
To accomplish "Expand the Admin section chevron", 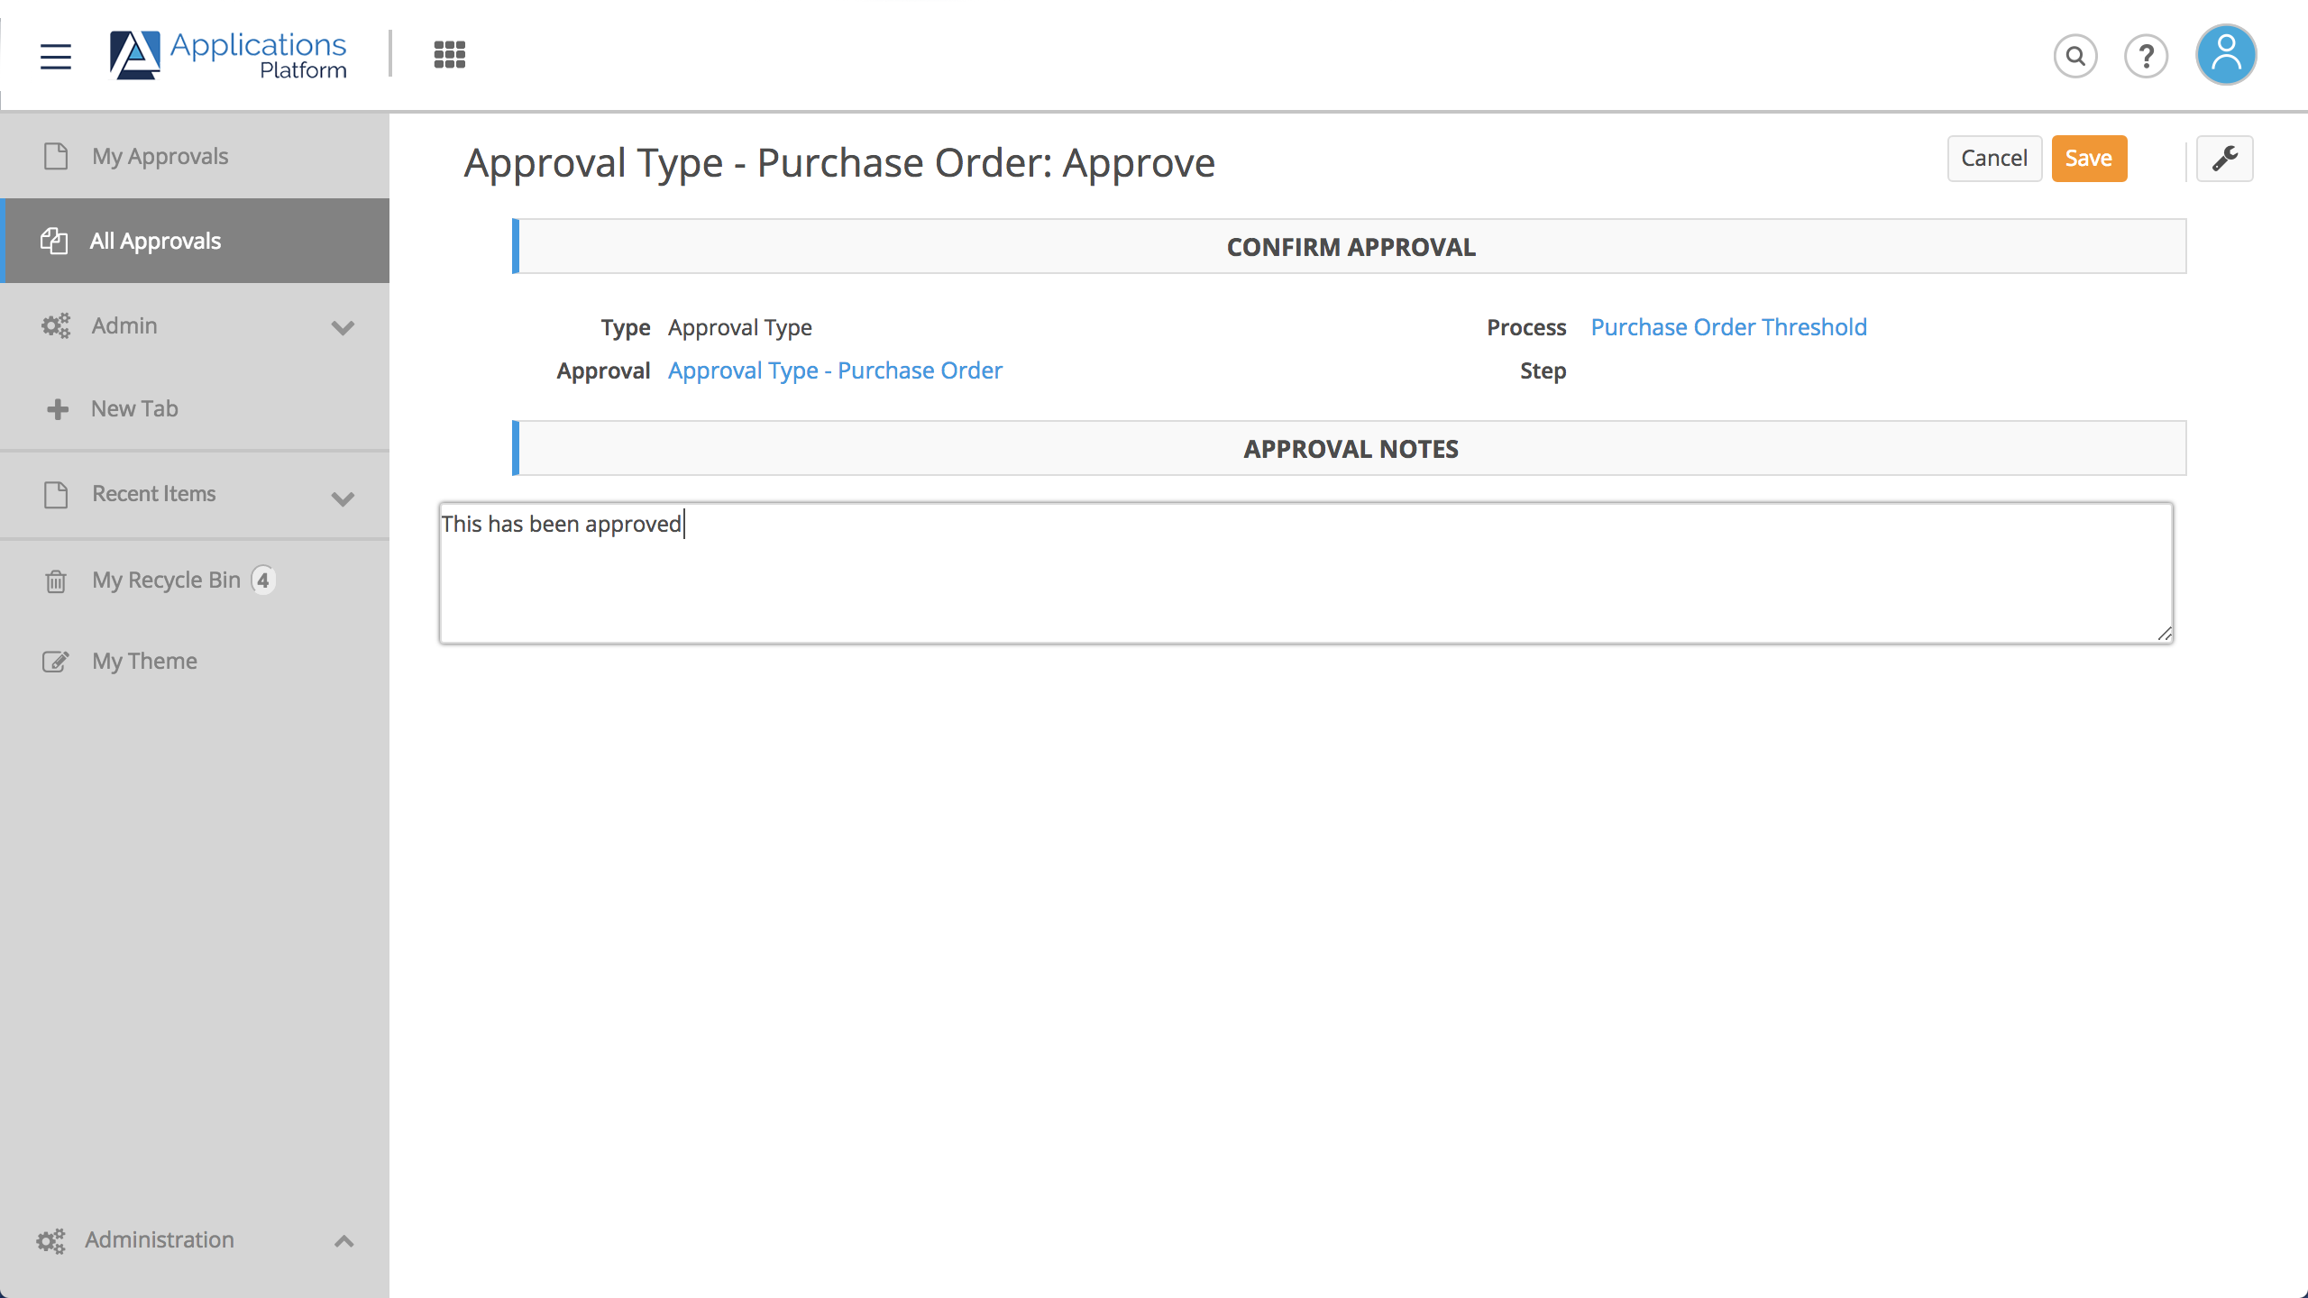I will 343,328.
